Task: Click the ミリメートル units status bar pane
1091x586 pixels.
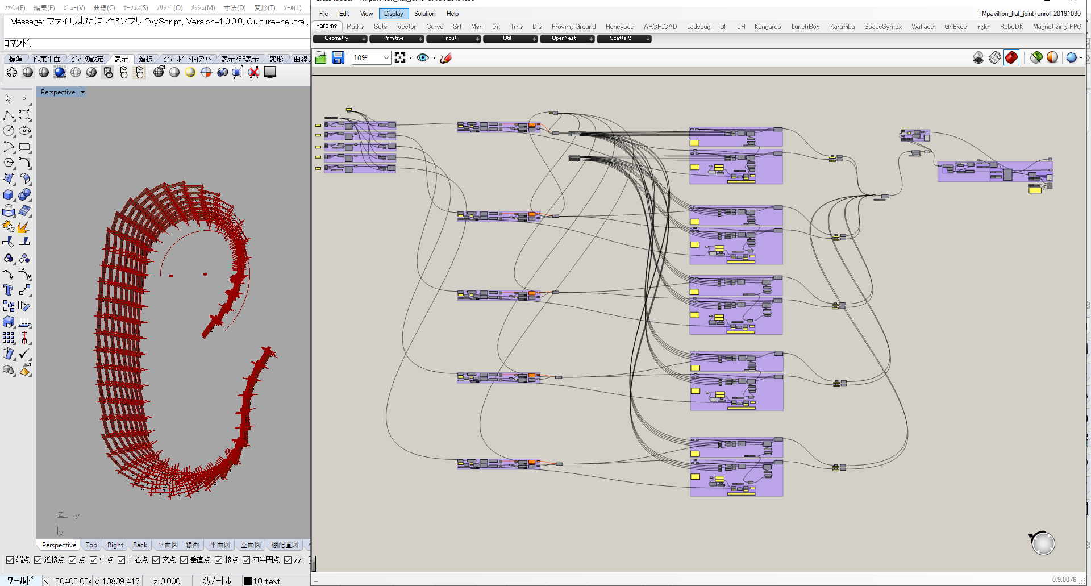Action: tap(216, 581)
